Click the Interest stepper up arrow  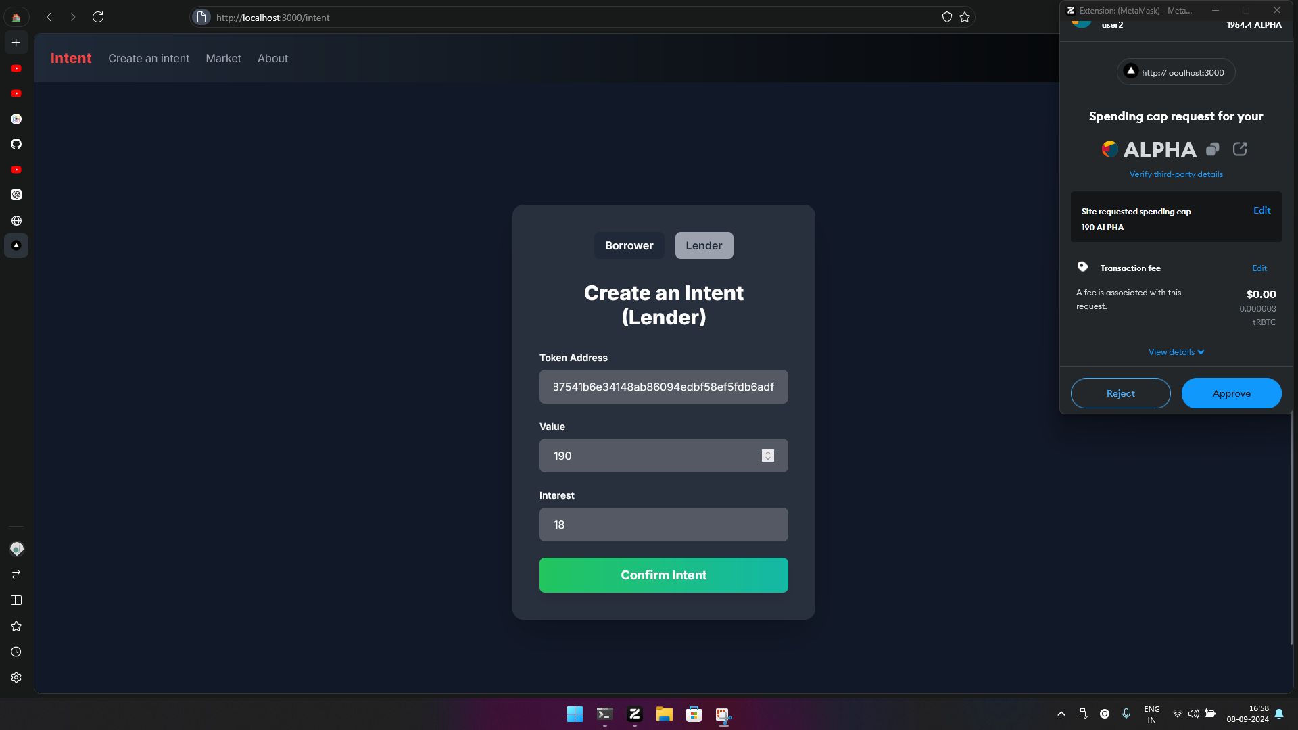pos(767,520)
